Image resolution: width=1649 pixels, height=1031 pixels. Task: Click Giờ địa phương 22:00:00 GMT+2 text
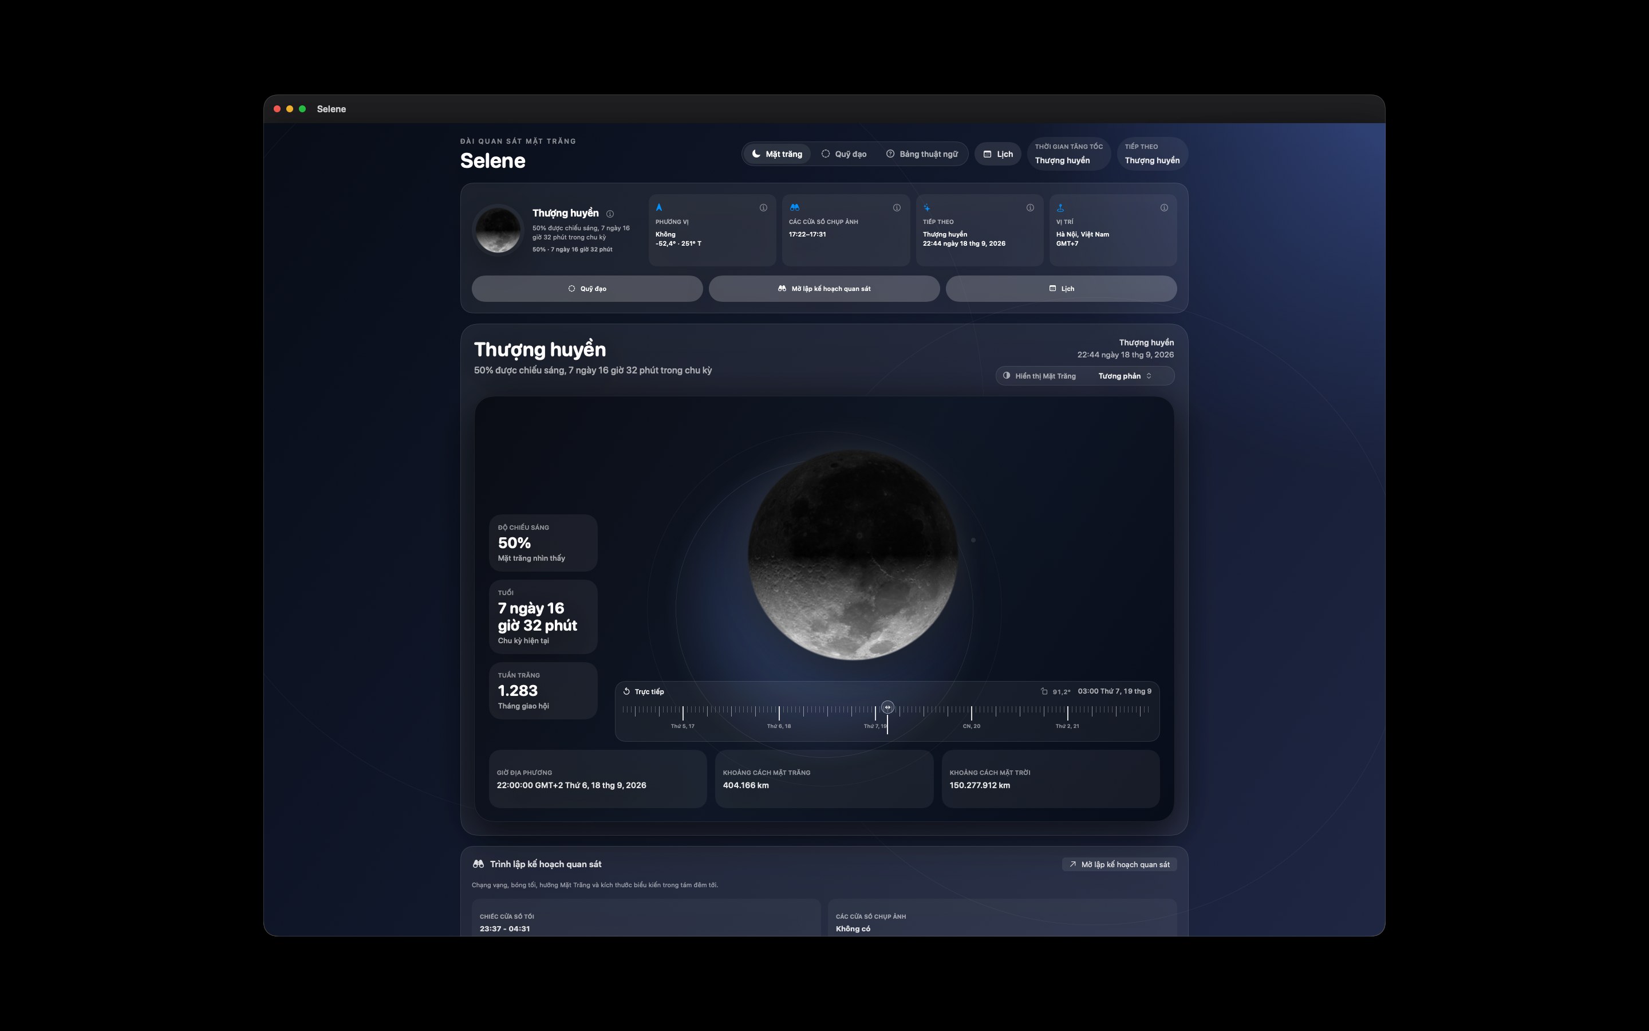pos(571,785)
